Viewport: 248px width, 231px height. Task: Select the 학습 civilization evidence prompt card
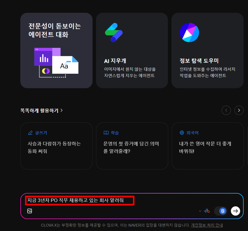(132, 146)
